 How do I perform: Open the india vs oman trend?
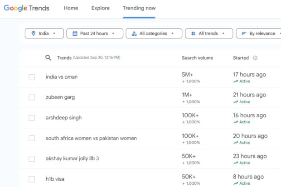coord(62,77)
